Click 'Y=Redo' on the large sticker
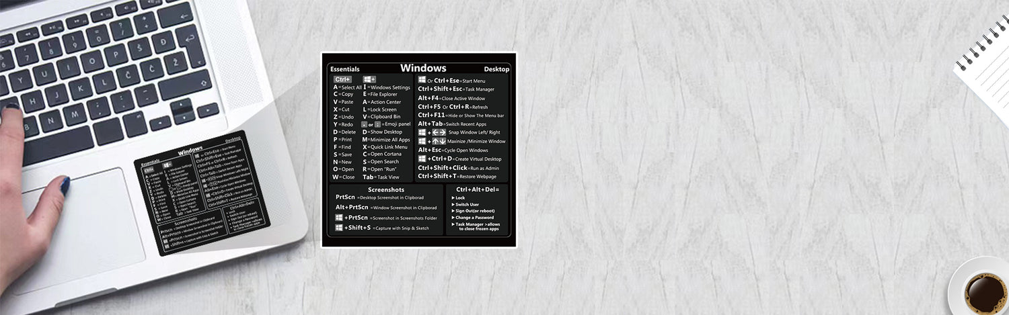This screenshot has height=315, width=1009. pyautogui.click(x=343, y=124)
